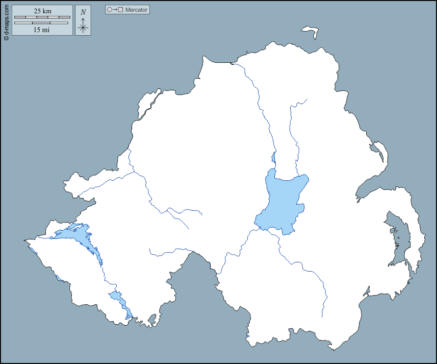Click the N letter in compass box
Image resolution: width=437 pixels, height=364 pixels.
[x=83, y=12]
